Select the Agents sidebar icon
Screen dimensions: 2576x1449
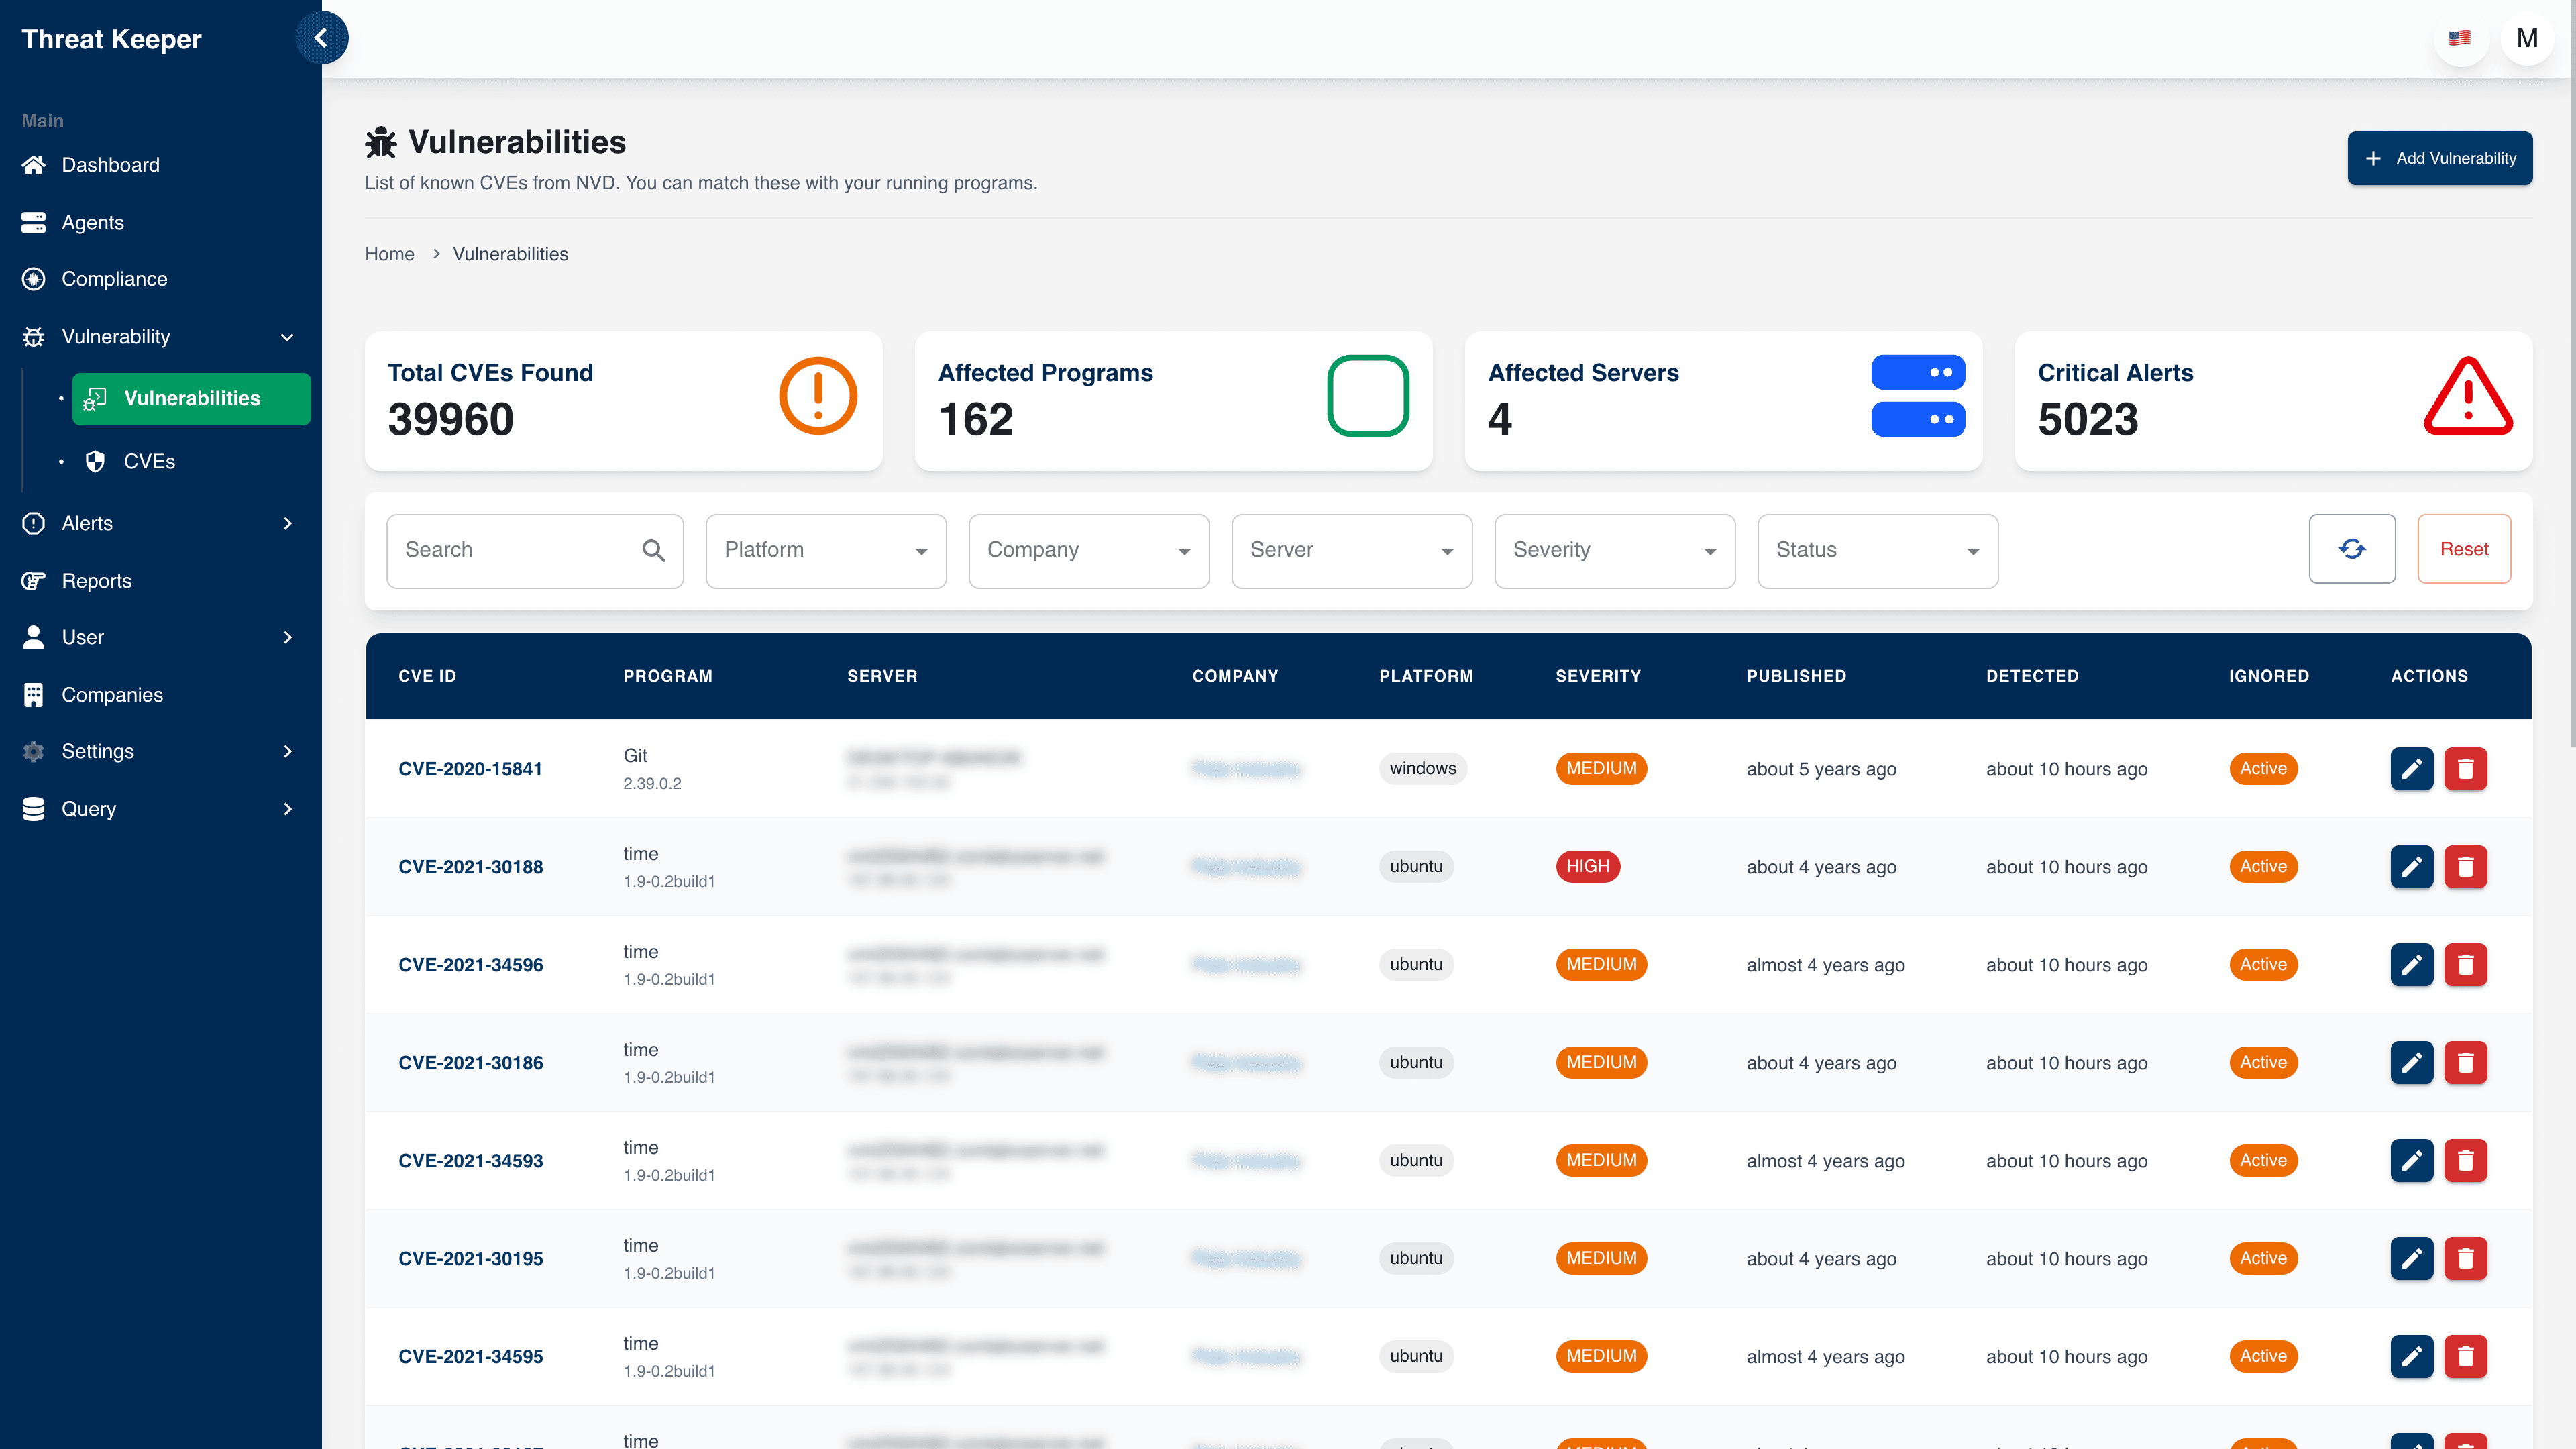[93, 222]
